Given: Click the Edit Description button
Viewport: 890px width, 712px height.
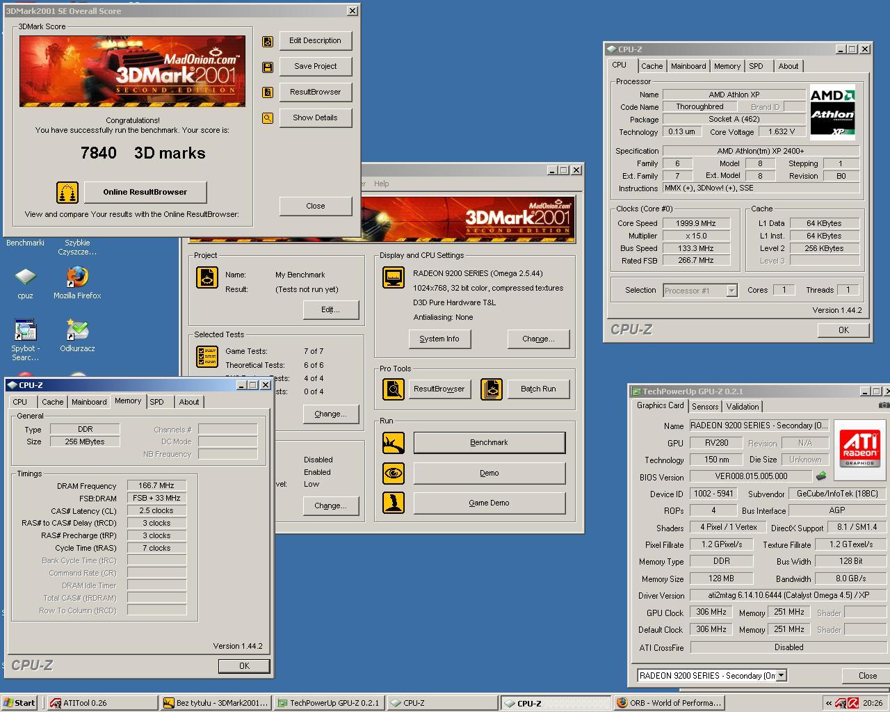Looking at the screenshot, I should pos(315,41).
